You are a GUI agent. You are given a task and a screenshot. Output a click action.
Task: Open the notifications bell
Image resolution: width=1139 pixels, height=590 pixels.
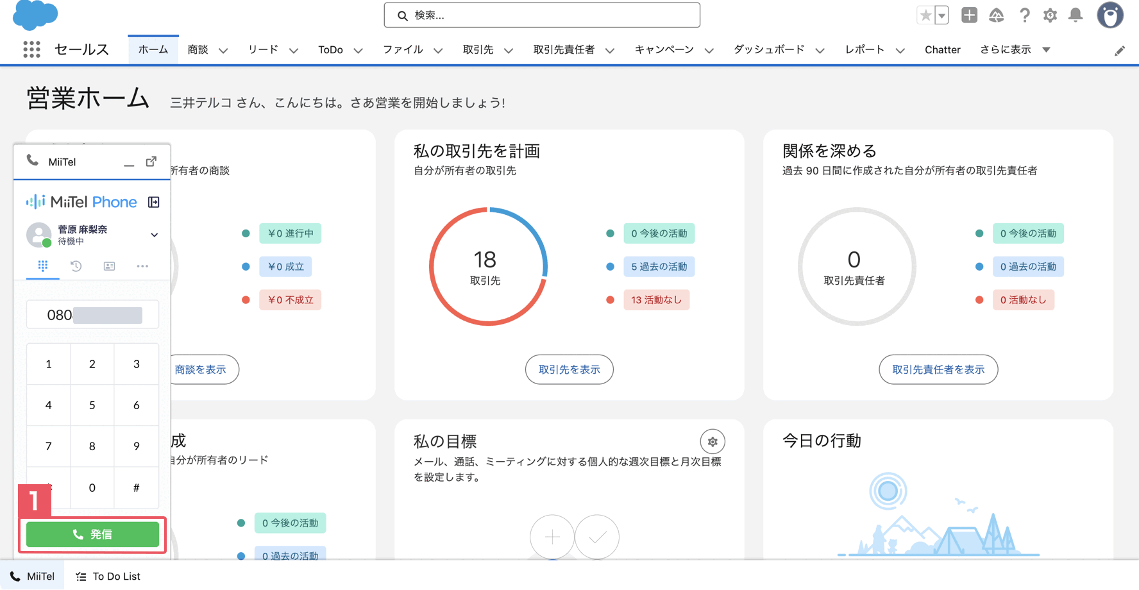(1076, 15)
